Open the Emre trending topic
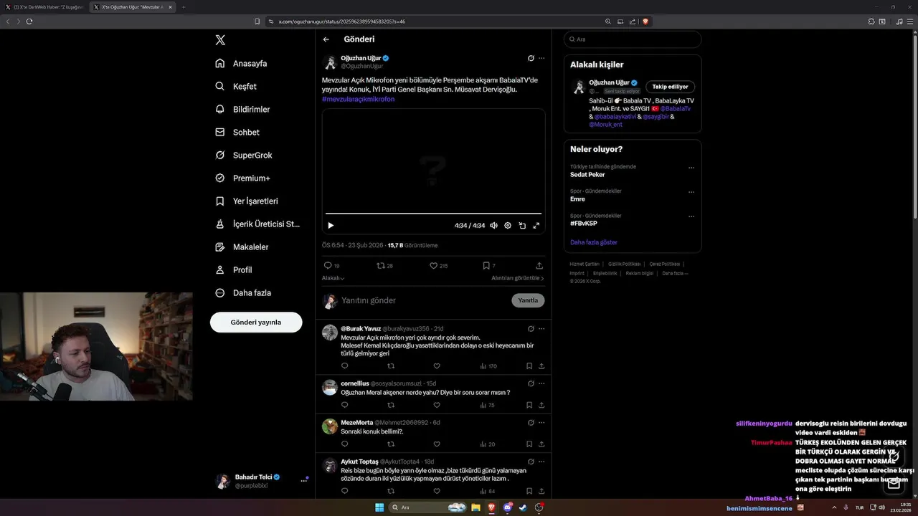918x516 pixels. [577, 199]
